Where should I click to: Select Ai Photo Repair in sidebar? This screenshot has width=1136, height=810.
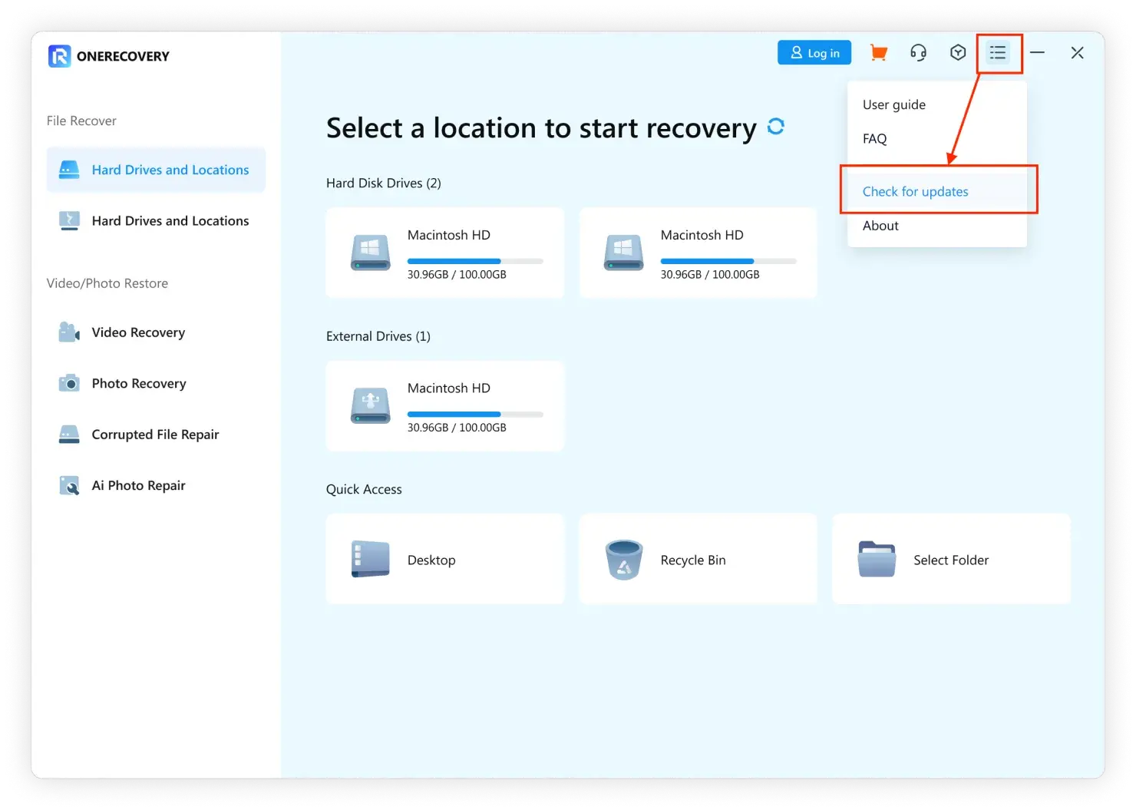[x=138, y=485]
